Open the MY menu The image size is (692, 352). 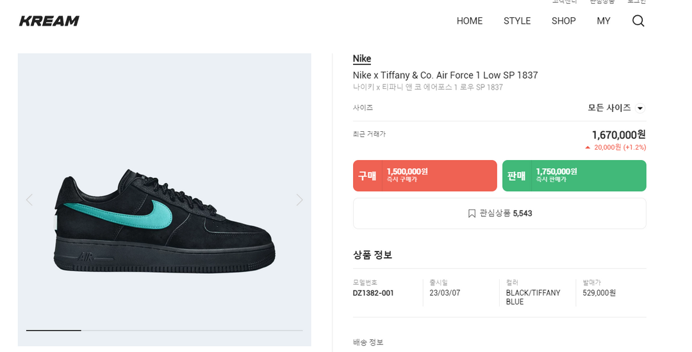click(x=604, y=21)
